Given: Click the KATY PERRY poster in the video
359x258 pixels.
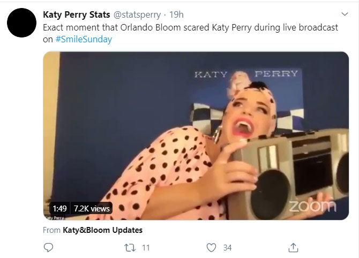Looking at the screenshot, I should [x=246, y=74].
